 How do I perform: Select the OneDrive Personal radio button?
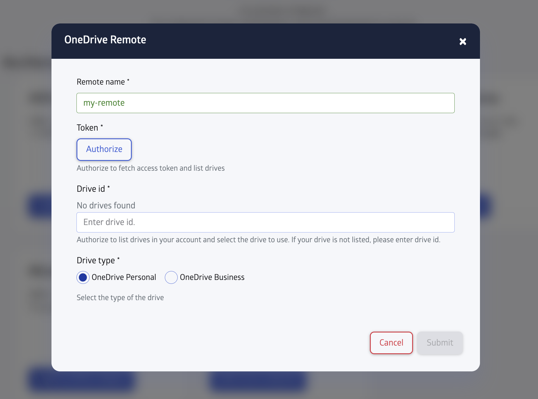coord(83,278)
